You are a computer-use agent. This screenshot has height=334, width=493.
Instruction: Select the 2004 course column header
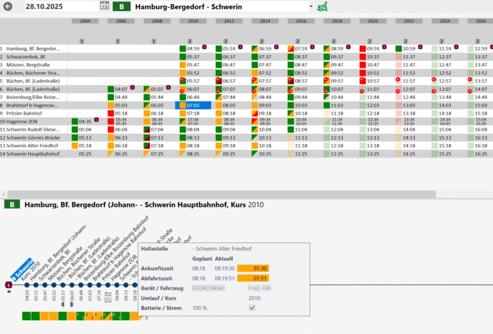tap(85, 21)
